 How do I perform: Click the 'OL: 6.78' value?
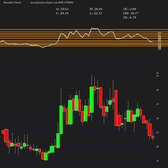pyautogui.click(x=130, y=17)
